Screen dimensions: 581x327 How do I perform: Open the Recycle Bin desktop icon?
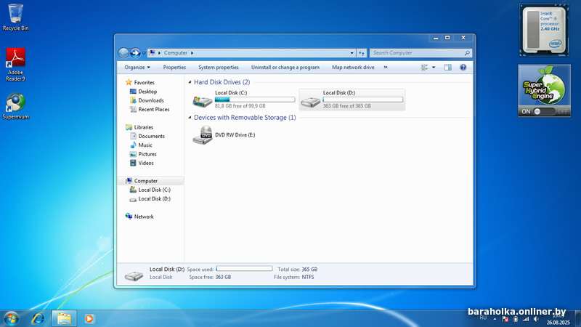pyautogui.click(x=15, y=17)
